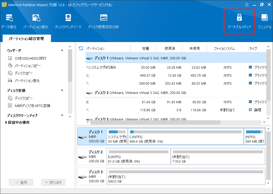Refresh the partition list with reload icon
Viewport: 273px width, 194px height.
81,48
